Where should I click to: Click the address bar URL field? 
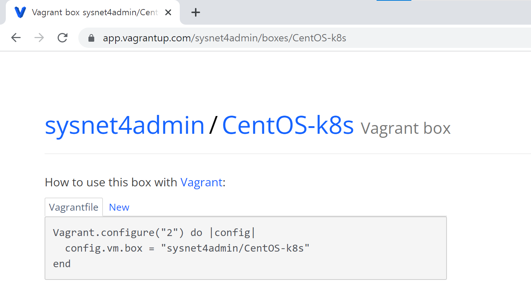coord(304,38)
